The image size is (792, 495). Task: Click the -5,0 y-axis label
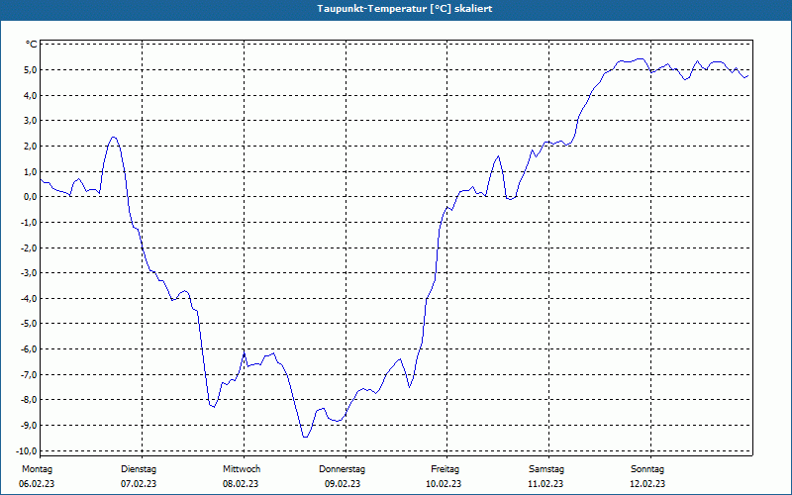click(x=29, y=324)
